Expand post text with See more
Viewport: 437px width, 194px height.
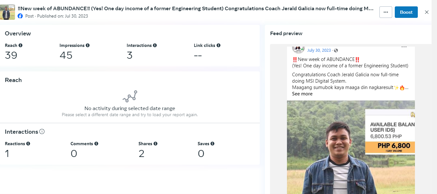coord(302,94)
